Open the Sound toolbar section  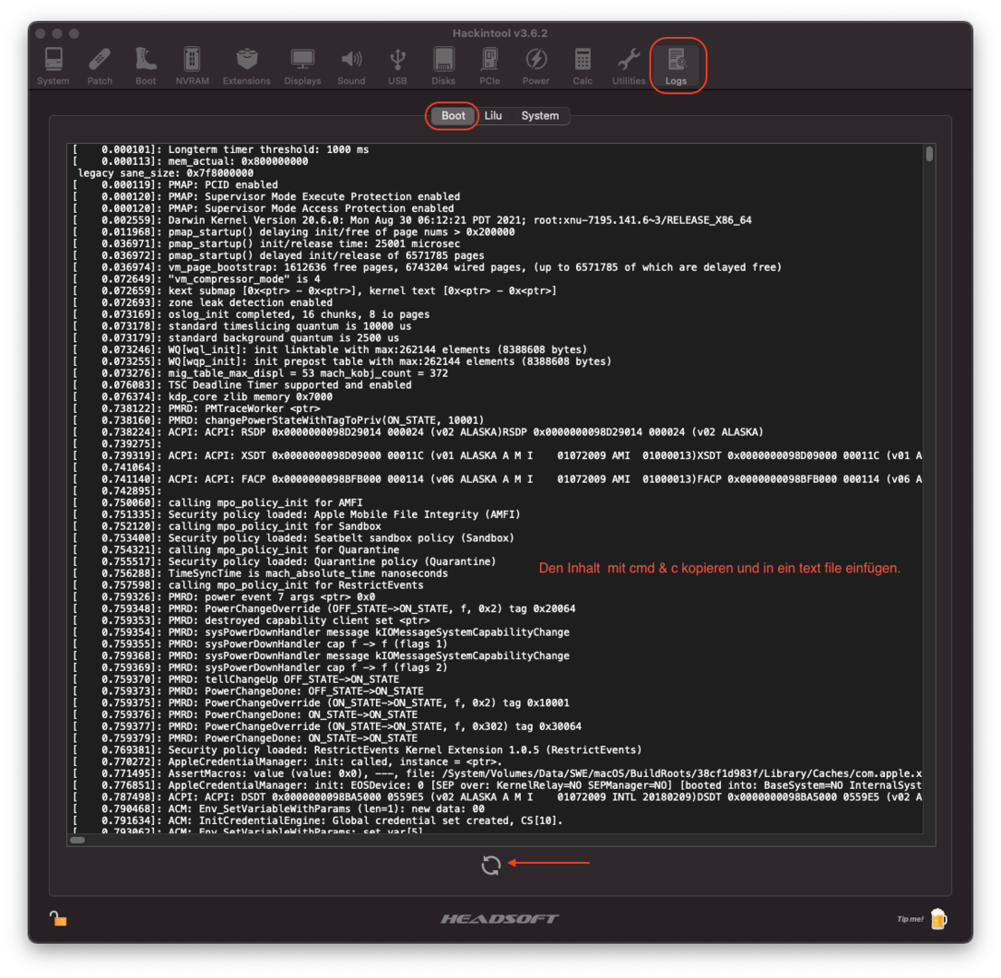pyautogui.click(x=351, y=66)
